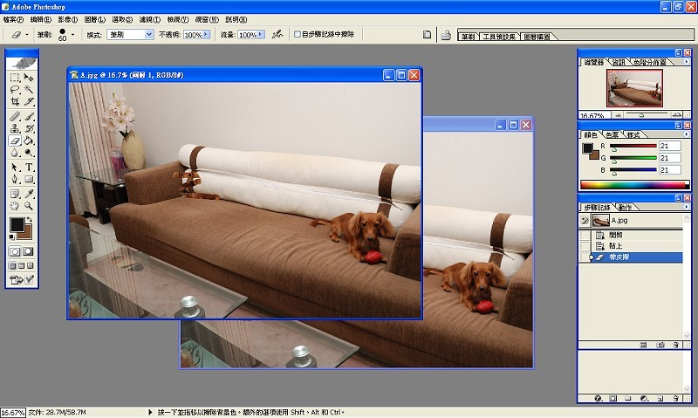Select the Slice tool
698x418 pixels.
29,101
